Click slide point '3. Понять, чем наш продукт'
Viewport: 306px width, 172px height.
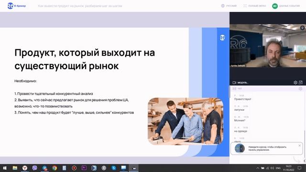[x=74, y=113]
